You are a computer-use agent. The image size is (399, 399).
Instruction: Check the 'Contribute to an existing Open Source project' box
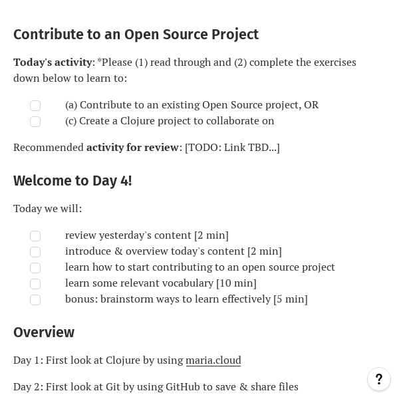pos(35,106)
